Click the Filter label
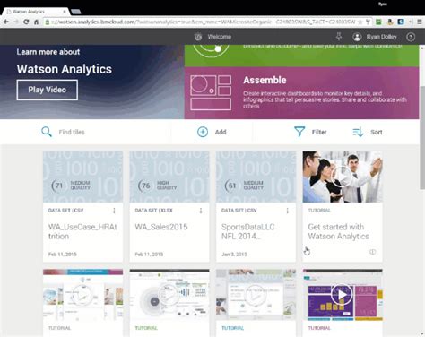 pos(319,132)
